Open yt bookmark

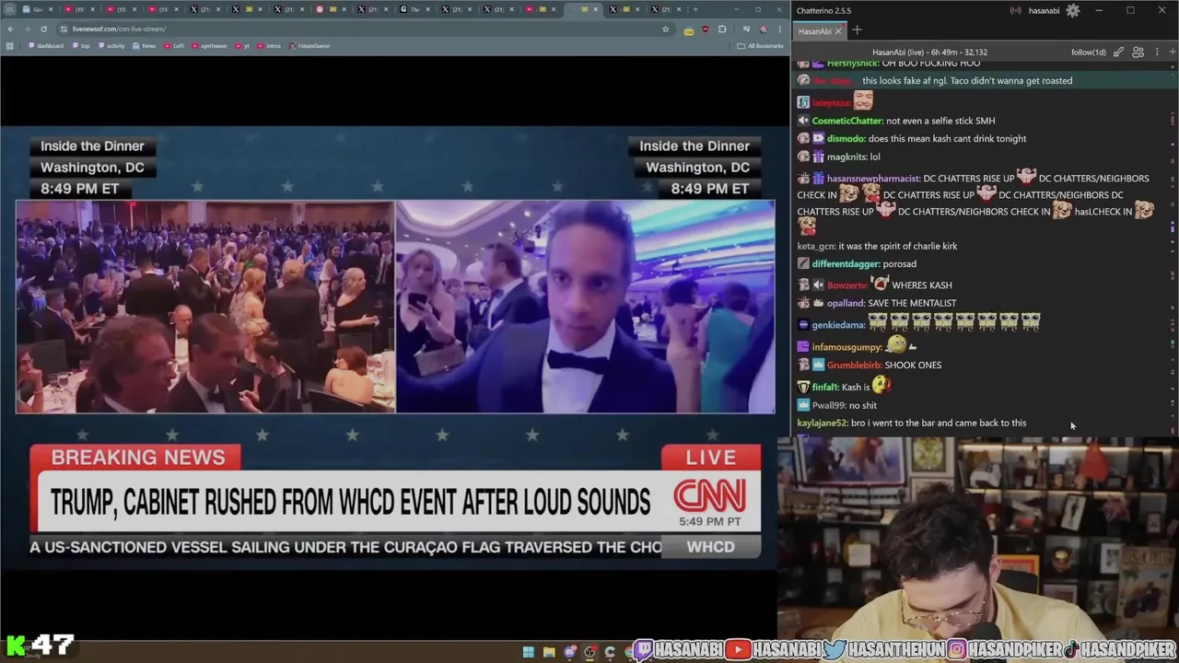[x=243, y=46]
